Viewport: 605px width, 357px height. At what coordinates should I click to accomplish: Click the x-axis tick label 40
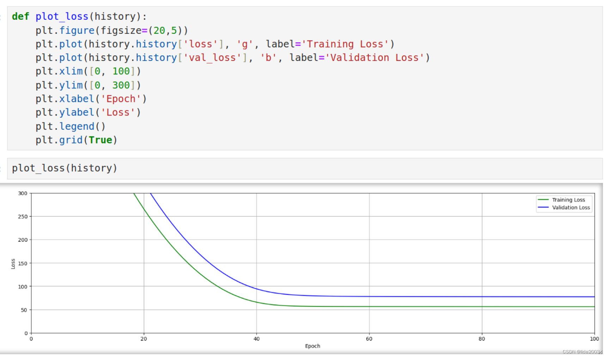[x=257, y=339]
